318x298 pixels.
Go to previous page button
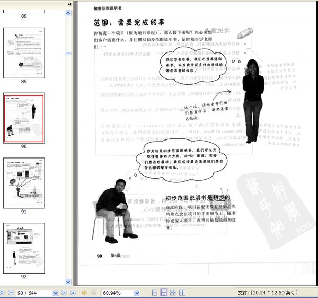10,293
